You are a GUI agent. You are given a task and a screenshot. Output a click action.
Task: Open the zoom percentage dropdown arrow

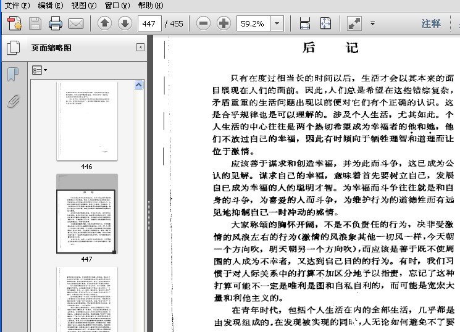[x=277, y=24]
